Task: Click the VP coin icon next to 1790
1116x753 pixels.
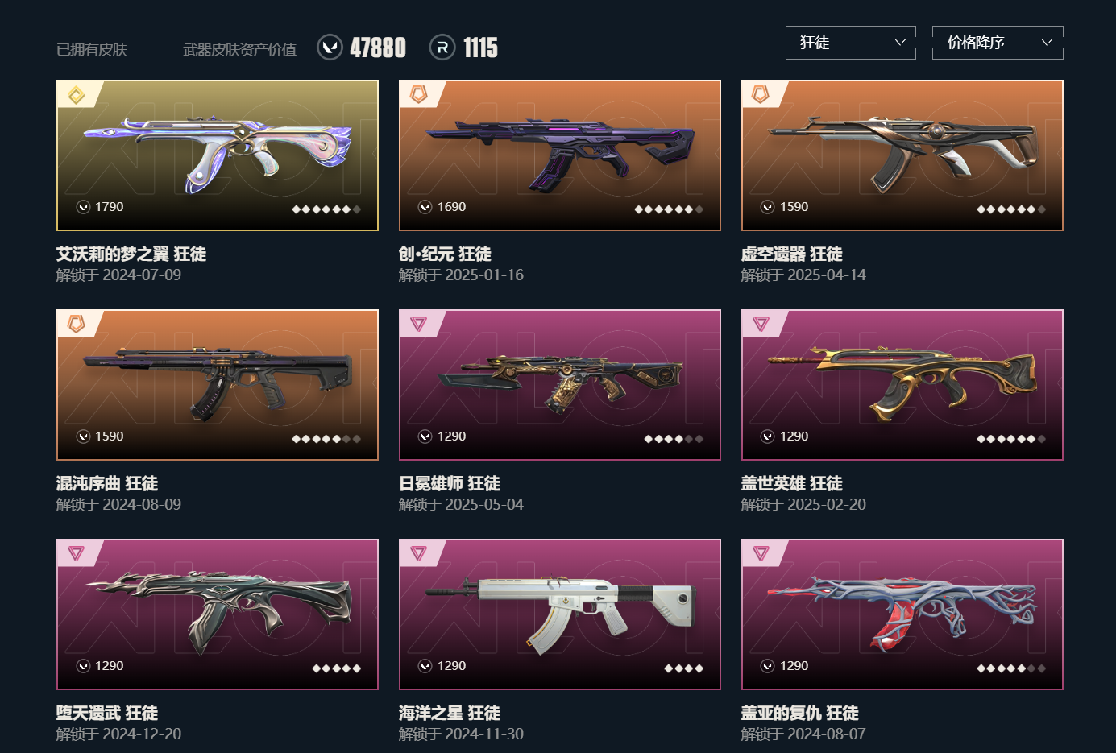Action: pyautogui.click(x=83, y=207)
